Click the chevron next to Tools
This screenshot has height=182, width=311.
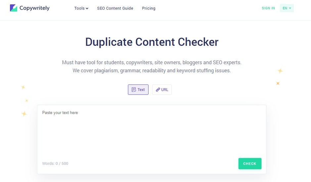[87, 8]
